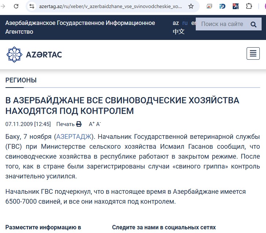This screenshot has height=233, width=266.
Task: Switch site language to ru
Action: tap(185, 23)
